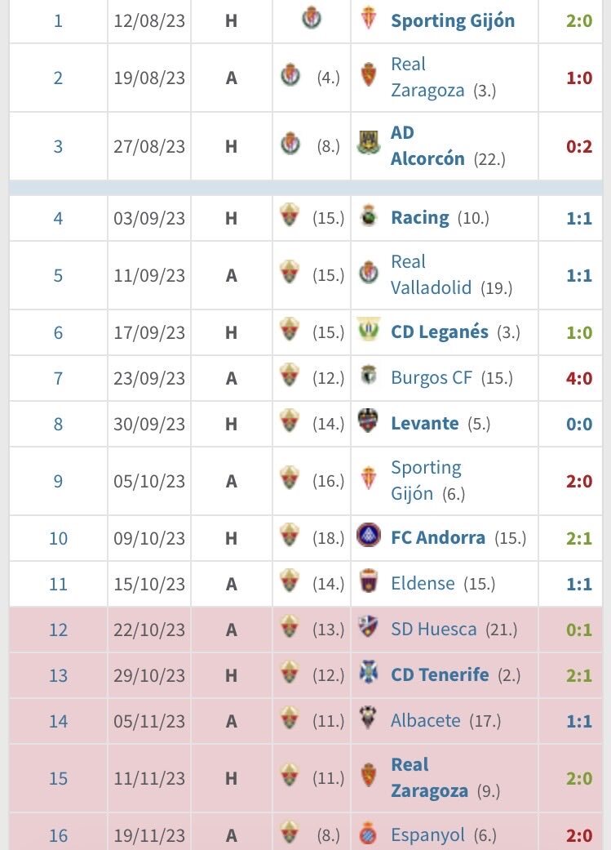Click the Albacete club crest
The height and width of the screenshot is (850, 611).
coord(369,719)
